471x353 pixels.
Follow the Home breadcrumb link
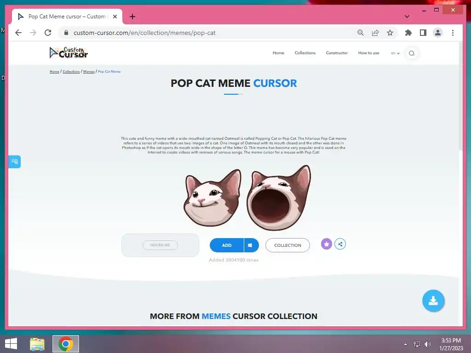pyautogui.click(x=54, y=71)
